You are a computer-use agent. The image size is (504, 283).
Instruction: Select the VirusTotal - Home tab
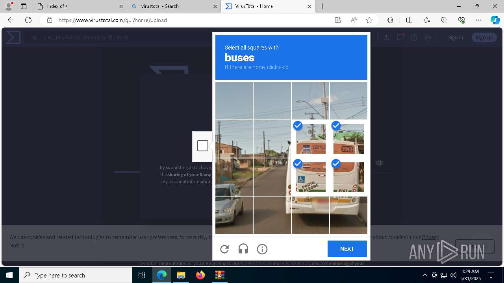point(269,6)
